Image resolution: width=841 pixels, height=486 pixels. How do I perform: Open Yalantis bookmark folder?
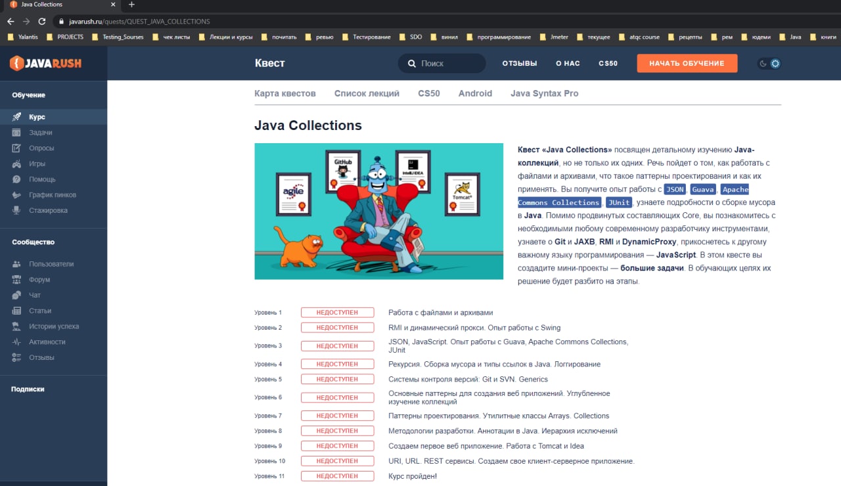click(x=22, y=37)
